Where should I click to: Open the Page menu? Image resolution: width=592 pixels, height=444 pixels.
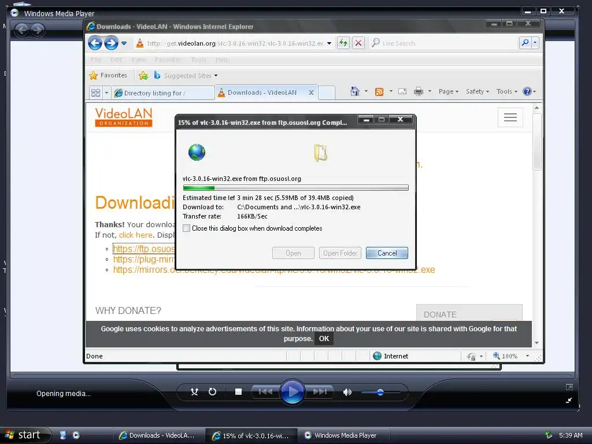pyautogui.click(x=449, y=91)
